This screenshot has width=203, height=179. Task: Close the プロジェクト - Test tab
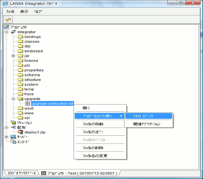[44, 173]
